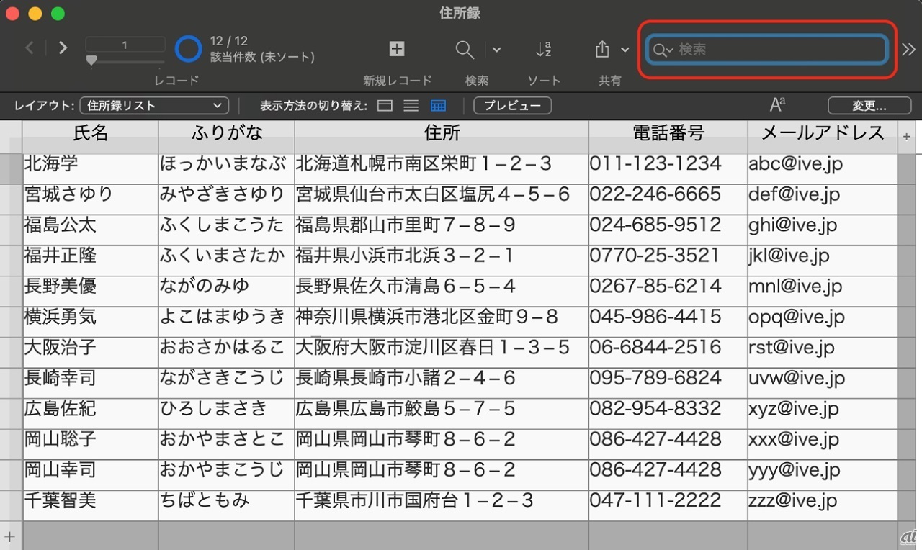Switch to Table view
This screenshot has height=550, width=922.
(x=438, y=106)
